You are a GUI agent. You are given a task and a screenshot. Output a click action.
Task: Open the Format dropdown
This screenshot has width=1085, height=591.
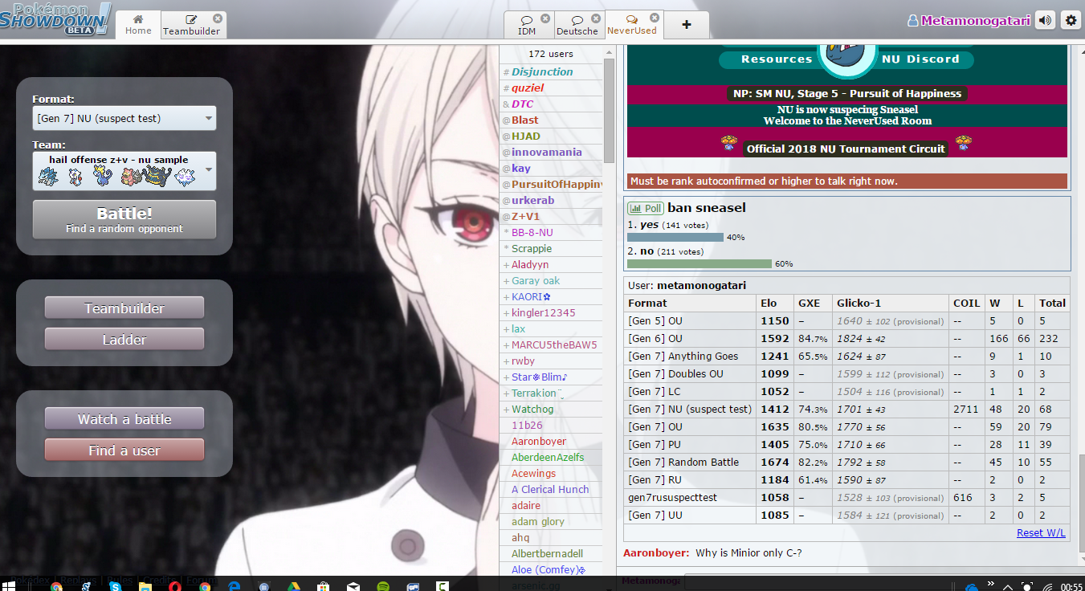click(124, 119)
